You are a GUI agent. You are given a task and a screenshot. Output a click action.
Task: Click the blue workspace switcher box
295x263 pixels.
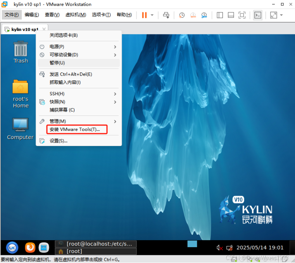click(x=192, y=244)
